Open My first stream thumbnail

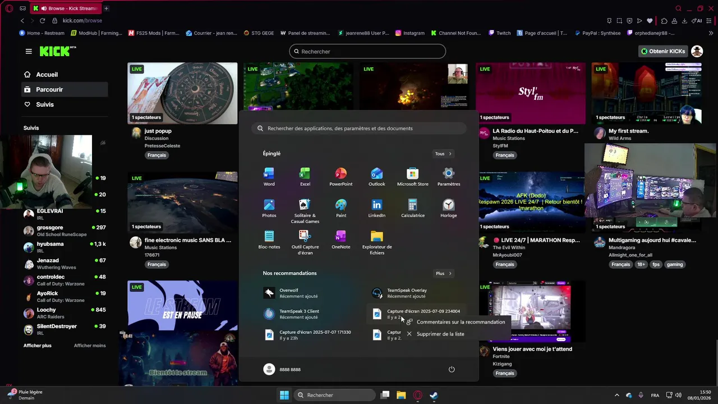coord(647,93)
